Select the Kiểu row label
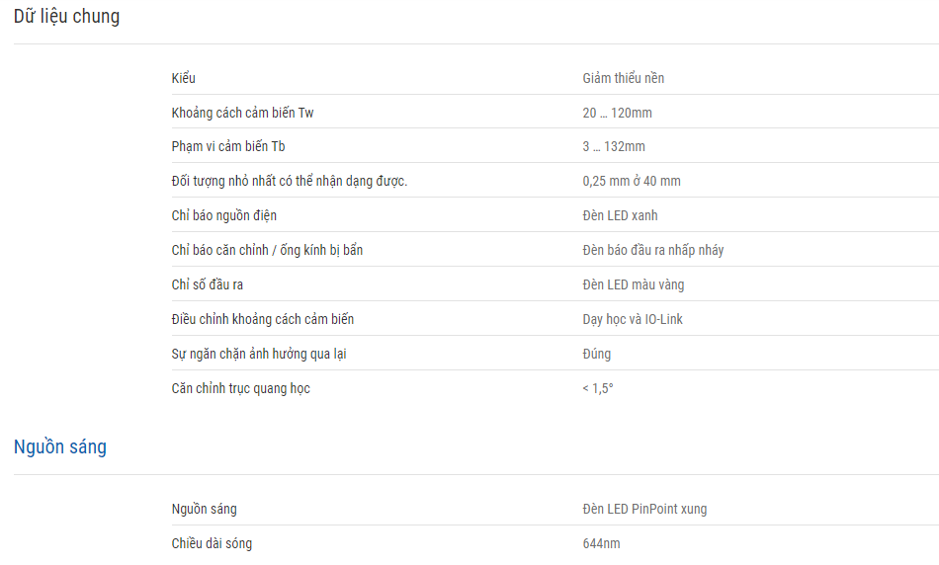This screenshot has width=939, height=565. coord(183,78)
